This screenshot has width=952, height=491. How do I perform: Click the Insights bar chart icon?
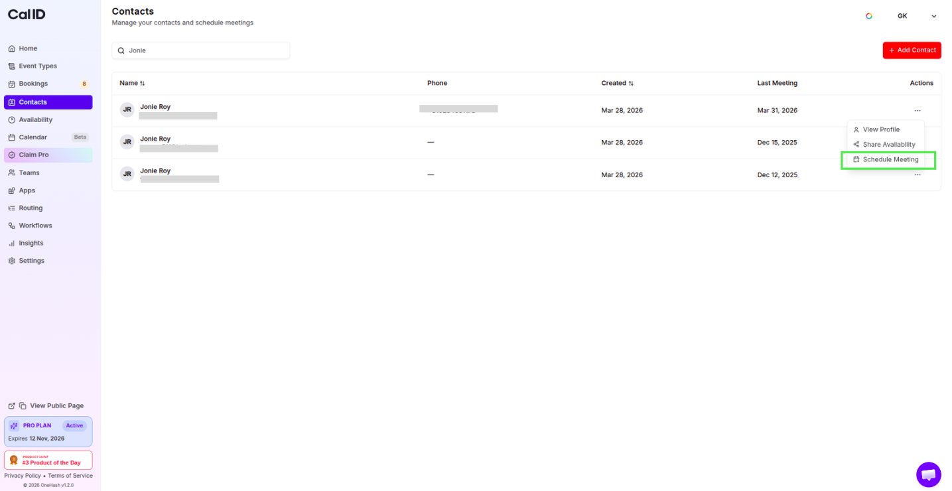pyautogui.click(x=12, y=244)
